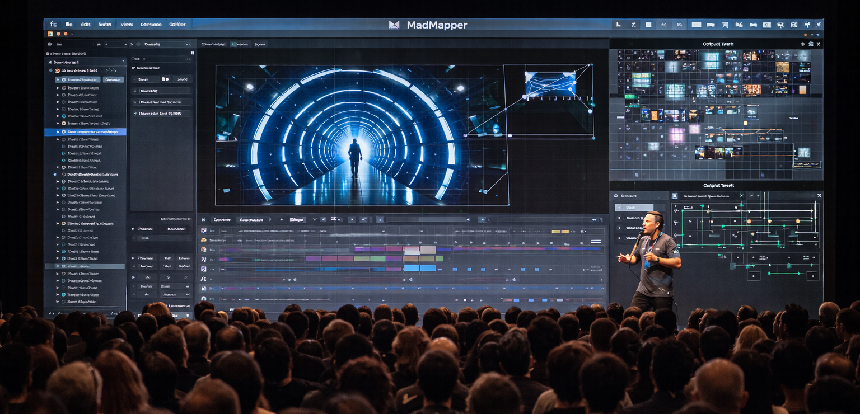The height and width of the screenshot is (414, 860).
Task: Click the X icon atop lower node graph
Action: click(x=819, y=196)
